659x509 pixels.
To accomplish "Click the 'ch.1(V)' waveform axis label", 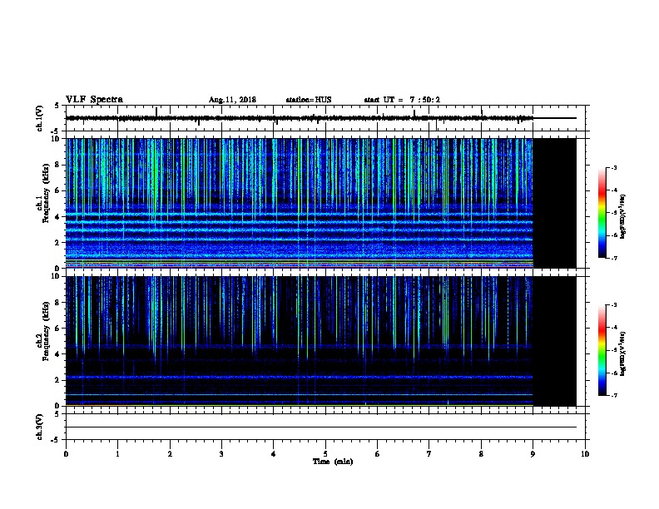I will click(40, 118).
